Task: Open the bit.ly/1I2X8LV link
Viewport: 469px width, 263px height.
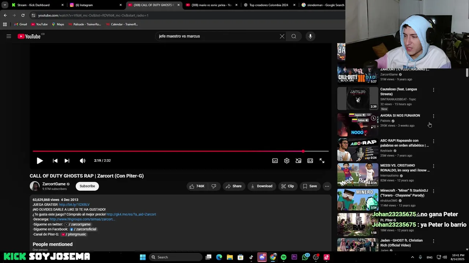Action: click(x=74, y=205)
